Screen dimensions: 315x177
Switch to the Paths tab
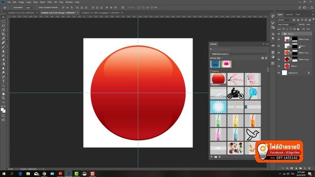pos(298,14)
